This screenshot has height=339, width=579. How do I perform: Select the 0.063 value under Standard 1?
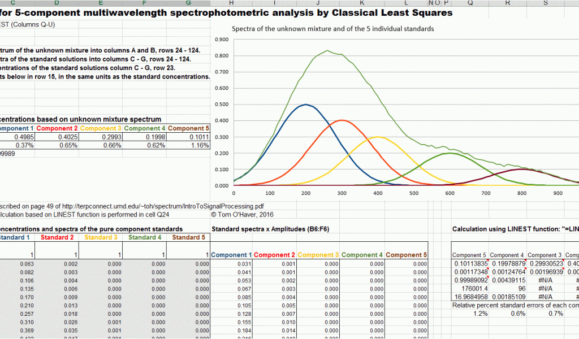point(23,263)
